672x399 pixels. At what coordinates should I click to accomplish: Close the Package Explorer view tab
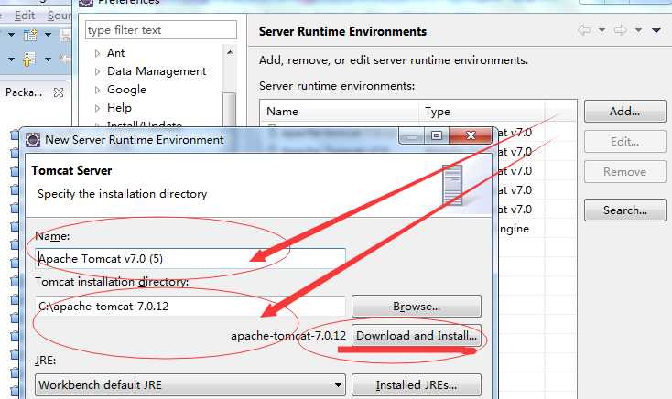point(59,92)
